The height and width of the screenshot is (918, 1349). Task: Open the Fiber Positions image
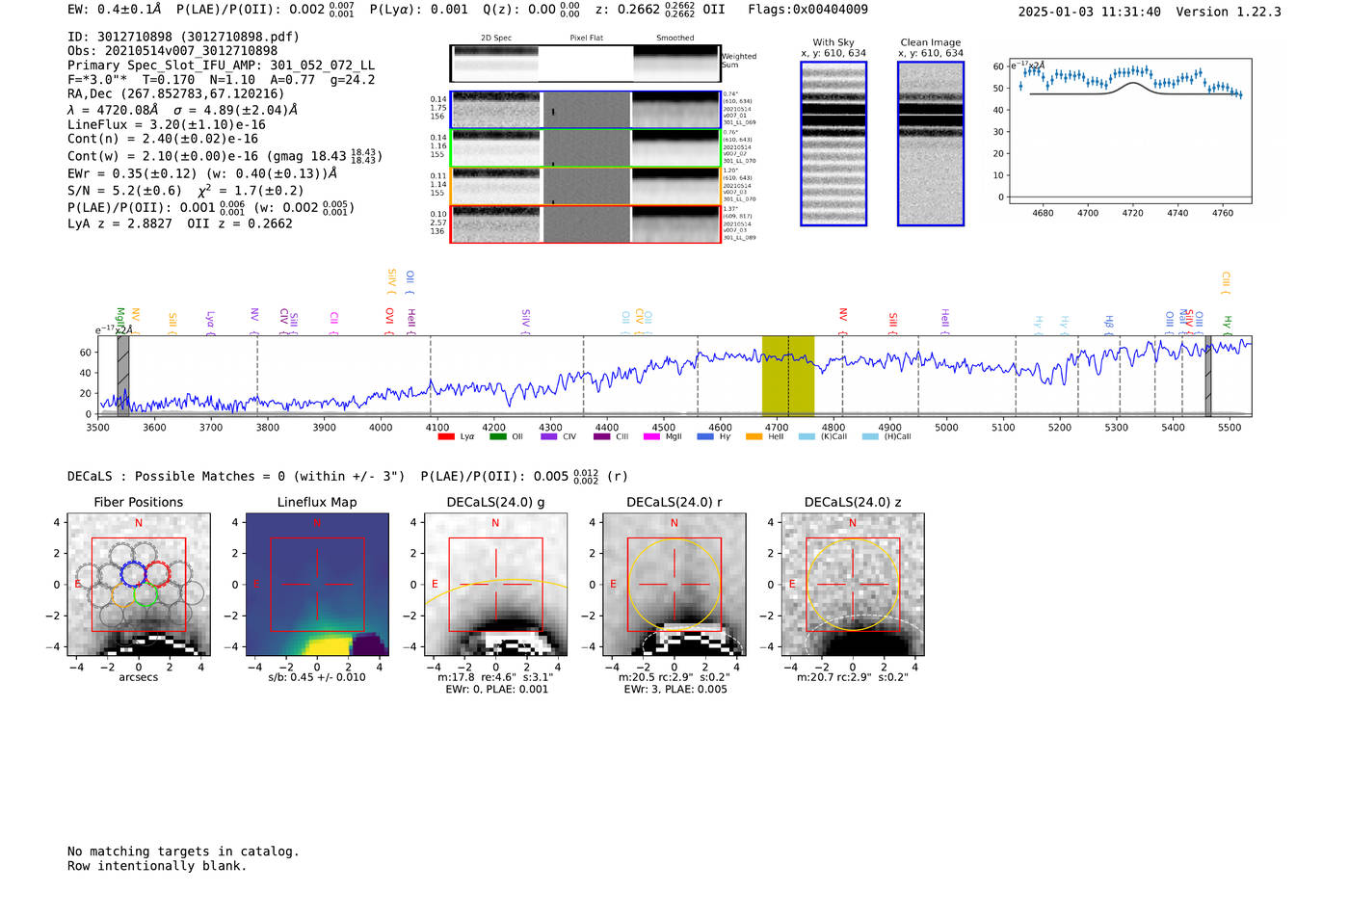(x=139, y=585)
